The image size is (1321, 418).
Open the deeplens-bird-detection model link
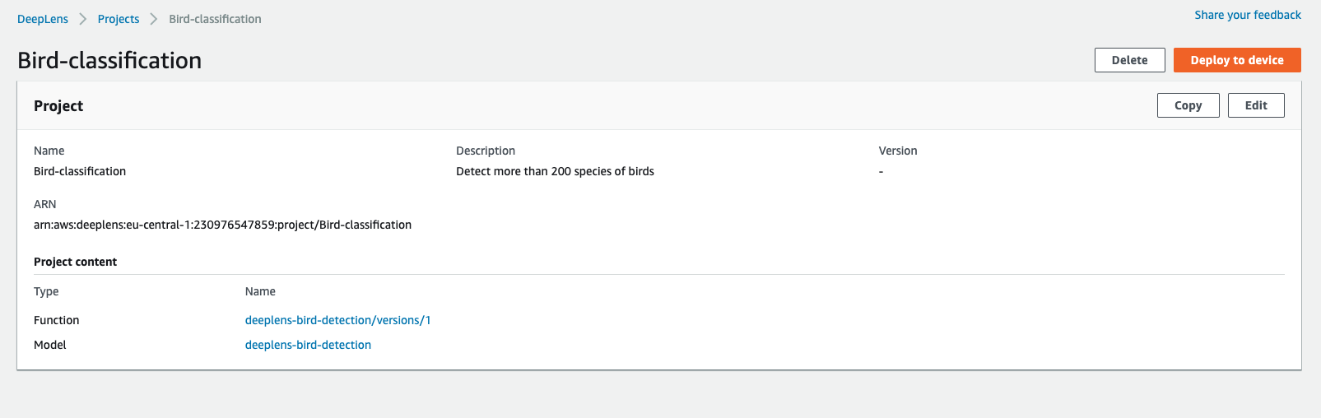tap(308, 345)
